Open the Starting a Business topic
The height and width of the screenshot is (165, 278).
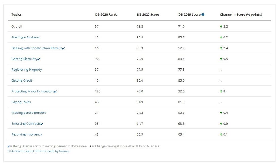click(x=26, y=37)
